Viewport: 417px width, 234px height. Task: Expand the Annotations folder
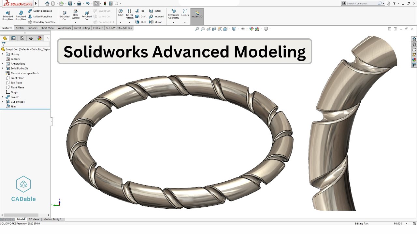[3, 64]
